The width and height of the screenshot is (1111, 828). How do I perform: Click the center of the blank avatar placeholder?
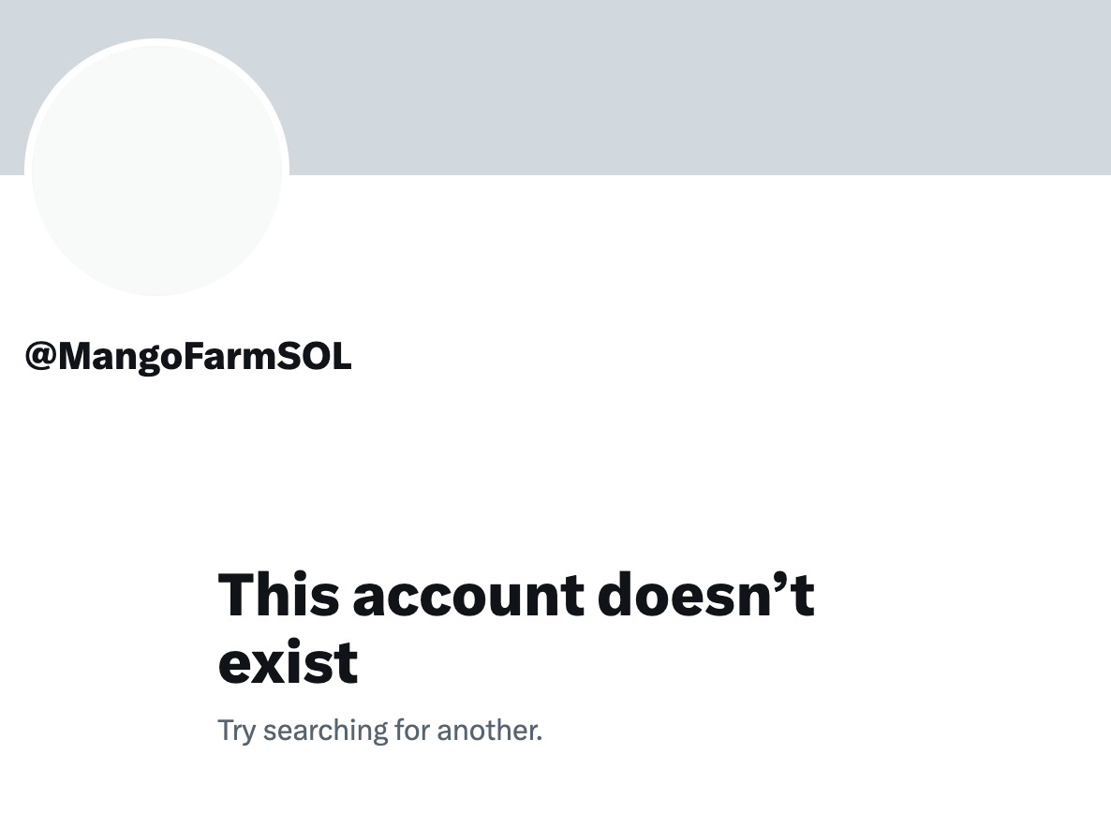tap(156, 168)
